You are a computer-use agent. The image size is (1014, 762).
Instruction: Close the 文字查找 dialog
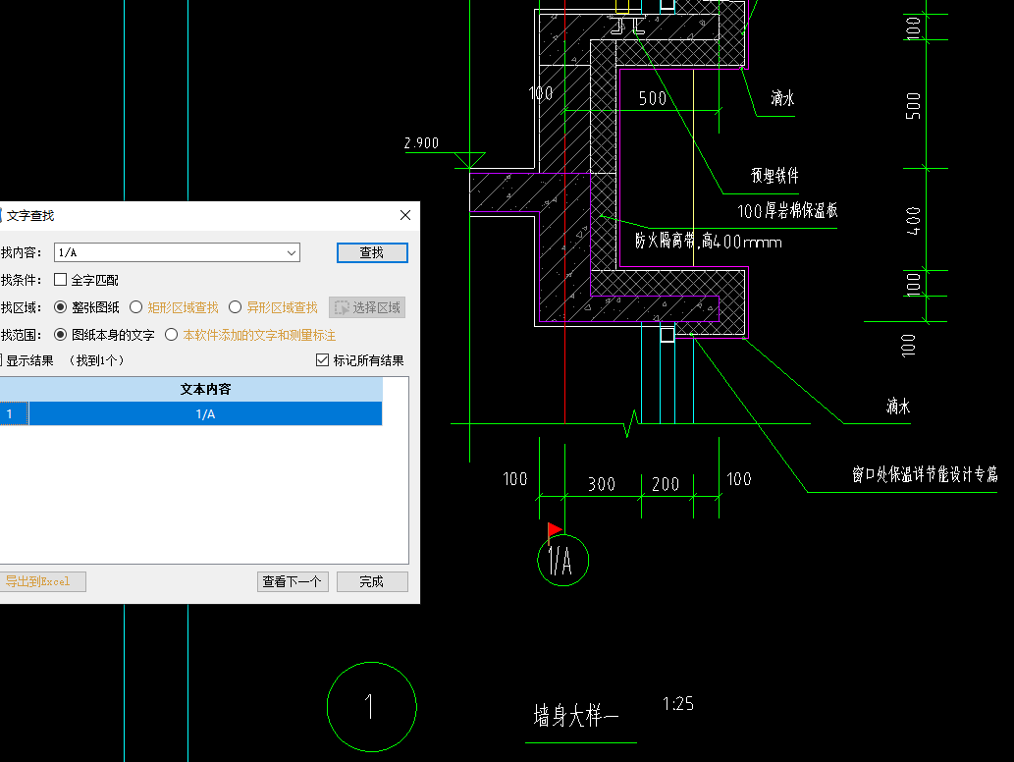(405, 215)
